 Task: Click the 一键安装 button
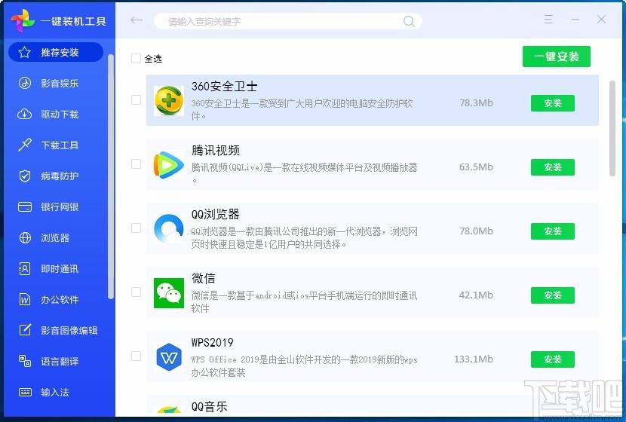pyautogui.click(x=556, y=57)
